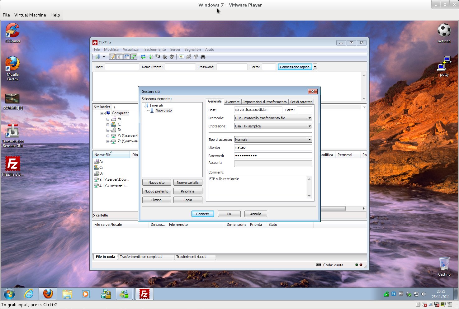Click the synchronized browsing toolbar icon
Screen dimensions: 459x309
pyautogui.click(x=196, y=57)
